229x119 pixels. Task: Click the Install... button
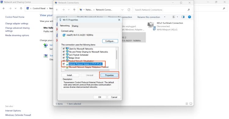(70, 75)
